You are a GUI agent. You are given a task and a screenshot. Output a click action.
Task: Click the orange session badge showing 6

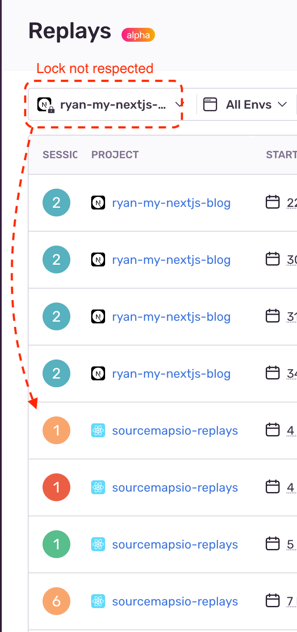(56, 601)
